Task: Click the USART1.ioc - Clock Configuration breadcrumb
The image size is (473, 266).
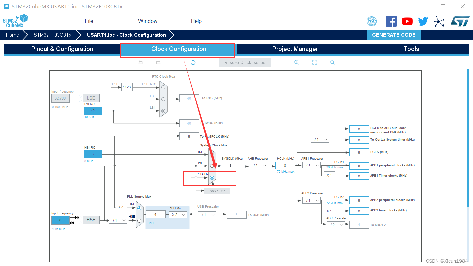Action: [x=127, y=35]
